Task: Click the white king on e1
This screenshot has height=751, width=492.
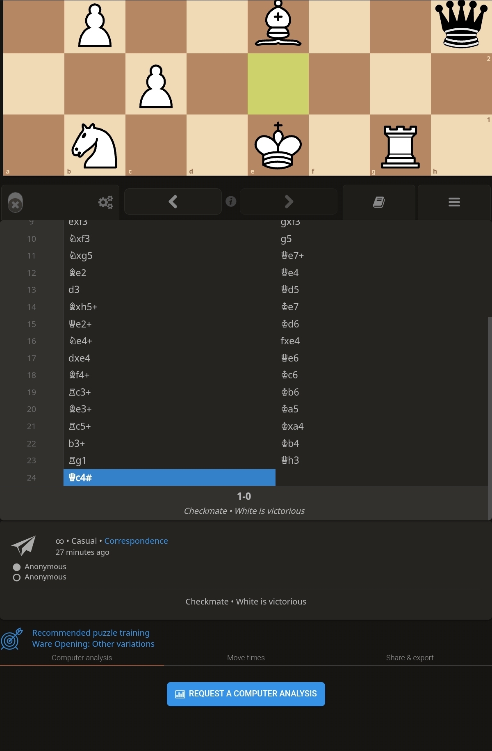Action: pos(278,145)
